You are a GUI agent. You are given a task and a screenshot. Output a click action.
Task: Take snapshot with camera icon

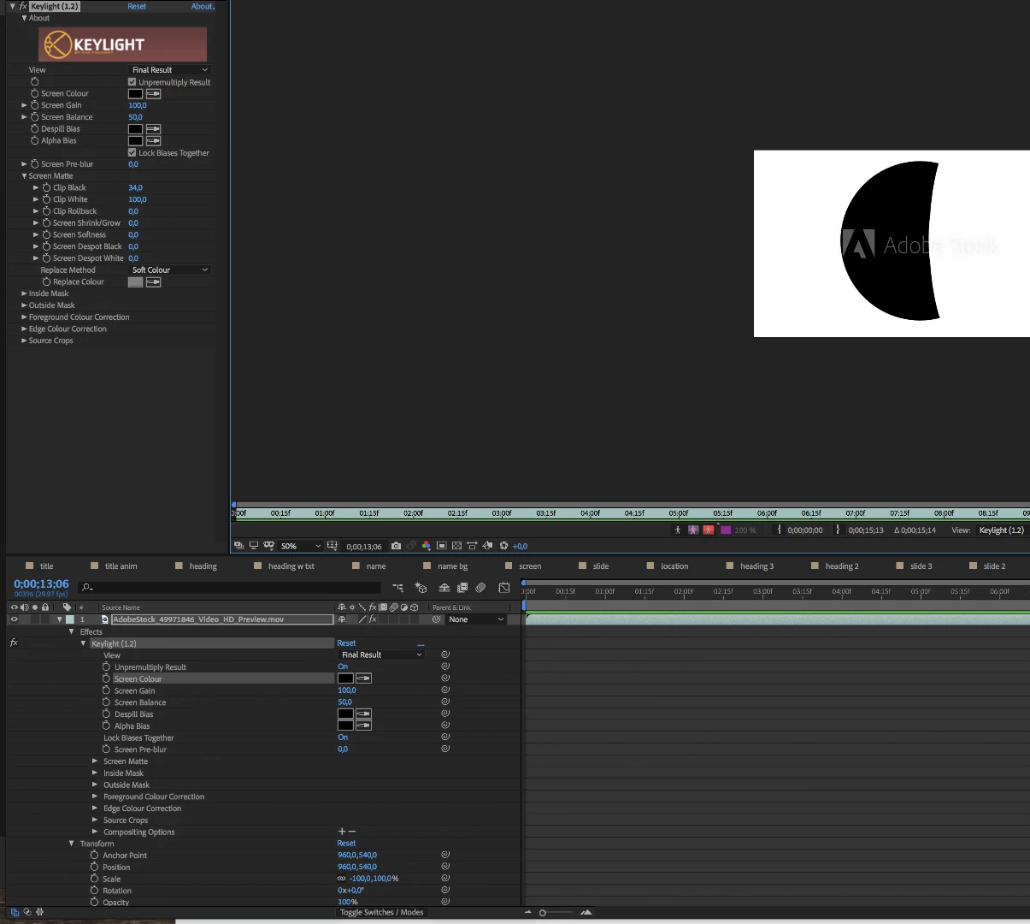(x=396, y=546)
